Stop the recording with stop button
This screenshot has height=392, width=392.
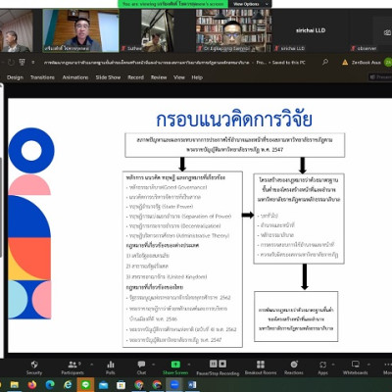(222, 364)
